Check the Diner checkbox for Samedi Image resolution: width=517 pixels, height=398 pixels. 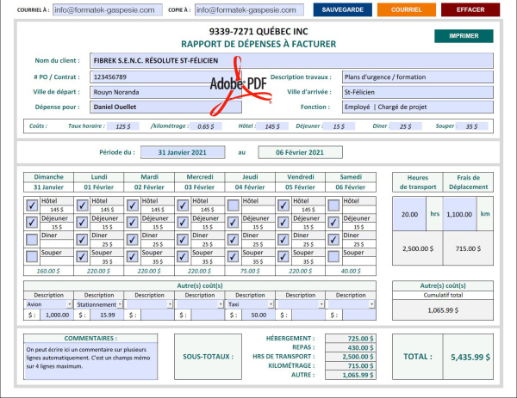[333, 239]
